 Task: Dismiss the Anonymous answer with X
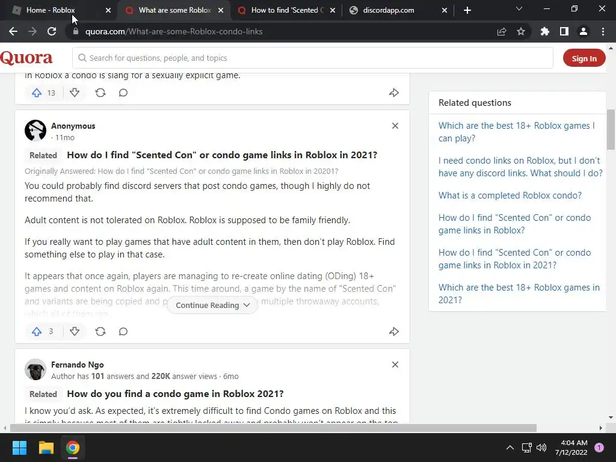click(395, 126)
